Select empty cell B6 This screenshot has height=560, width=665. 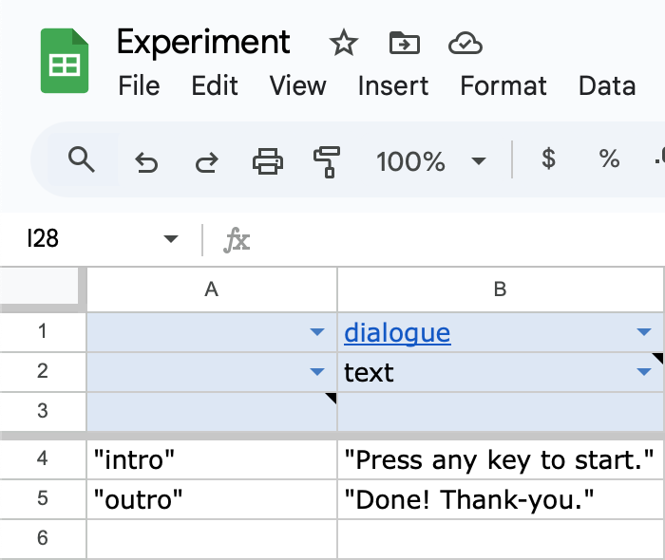point(501,539)
